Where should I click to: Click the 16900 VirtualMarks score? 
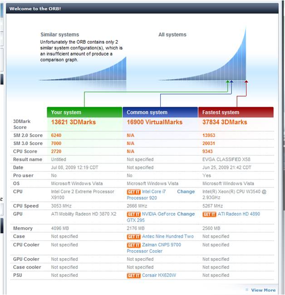pos(154,122)
